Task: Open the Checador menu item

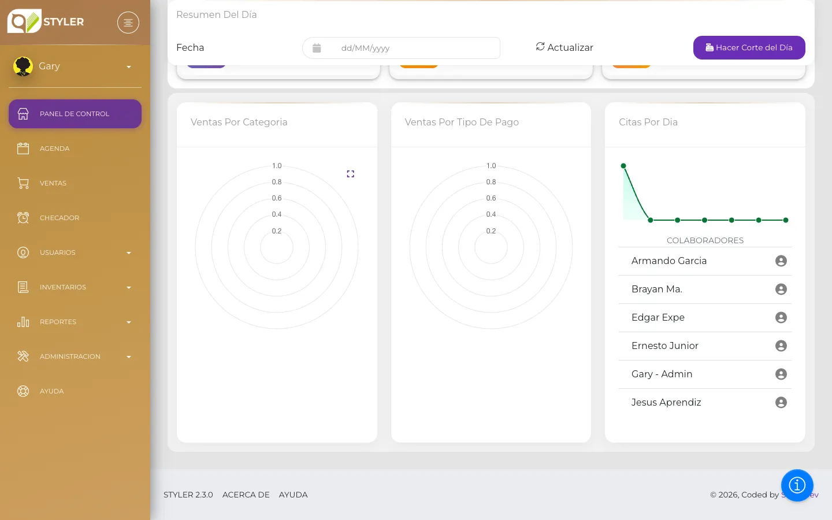Action: 75,218
